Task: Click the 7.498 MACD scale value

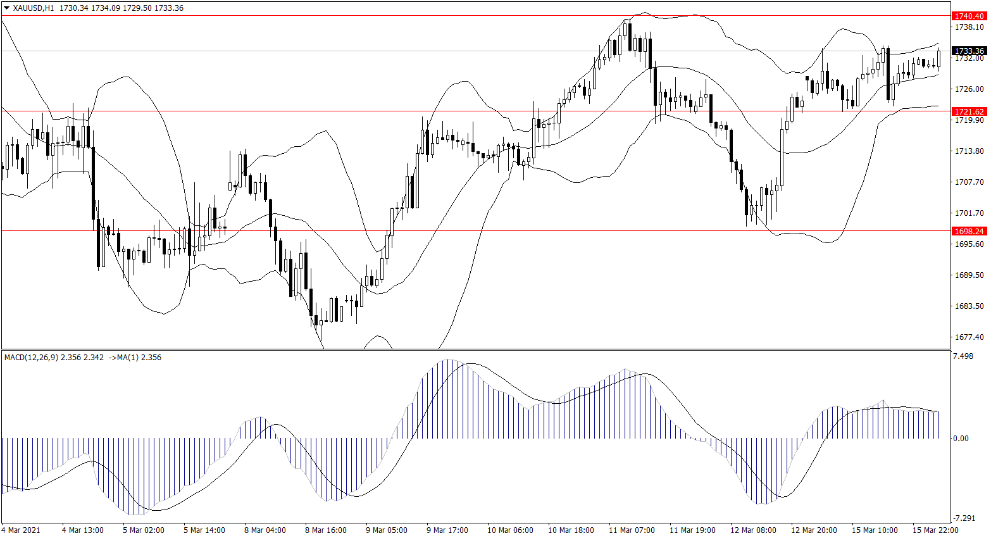Action: pyautogui.click(x=963, y=356)
